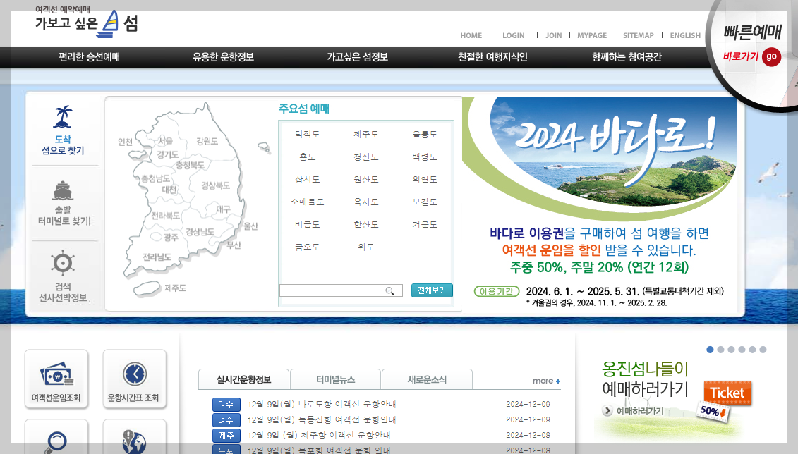
Task: Select 울릉도 island
Action: pyautogui.click(x=425, y=134)
